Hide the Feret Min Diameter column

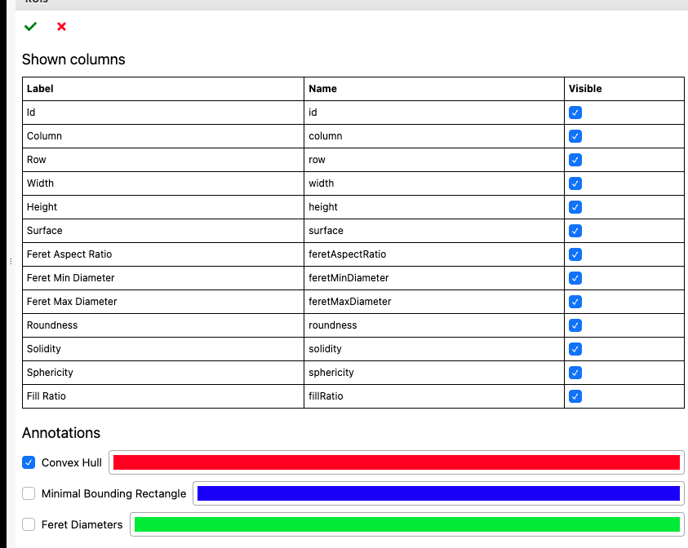coord(575,278)
